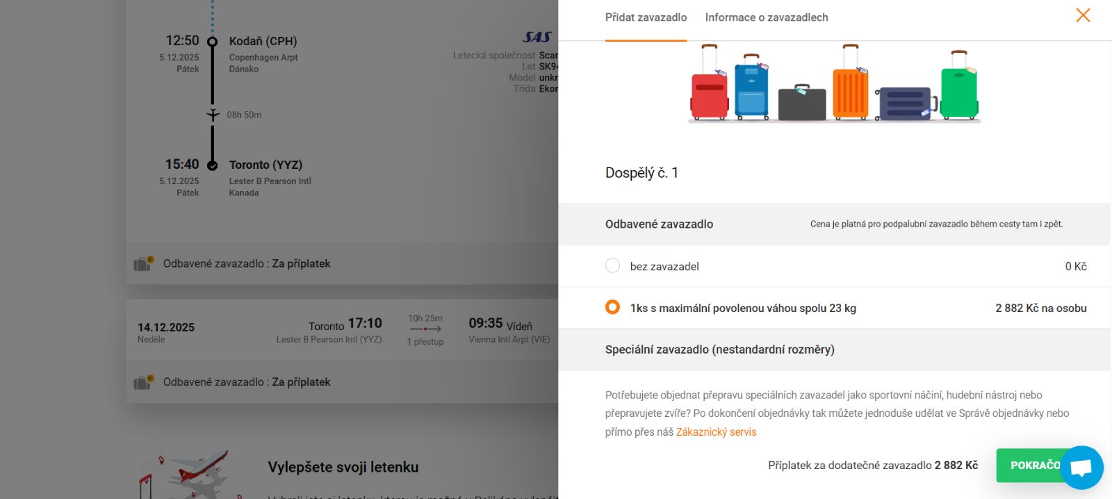The height and width of the screenshot is (499, 1112).
Task: Click the Toronto (YYZ) arrival timeline marker
Action: pyautogui.click(x=213, y=165)
